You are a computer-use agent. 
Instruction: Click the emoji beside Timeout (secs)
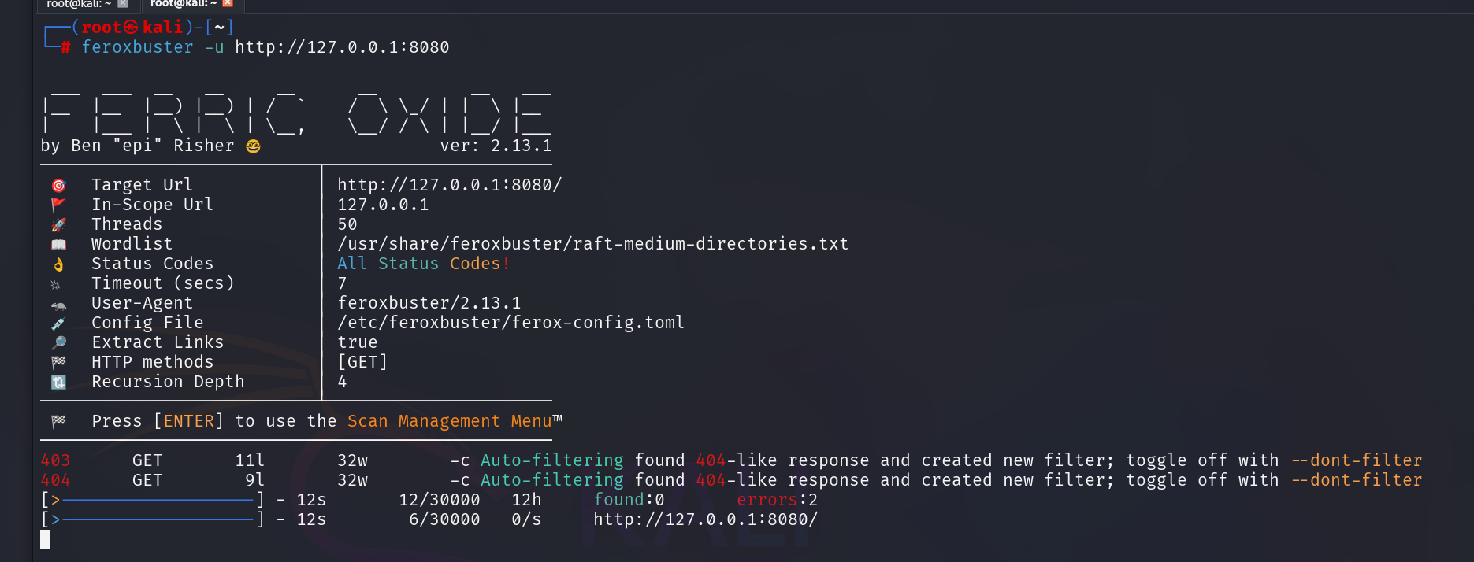click(55, 285)
